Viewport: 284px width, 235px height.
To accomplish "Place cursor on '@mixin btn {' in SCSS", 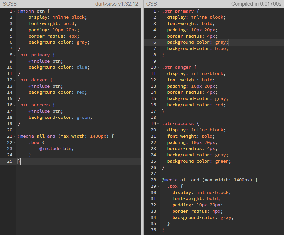I will [x=34, y=11].
